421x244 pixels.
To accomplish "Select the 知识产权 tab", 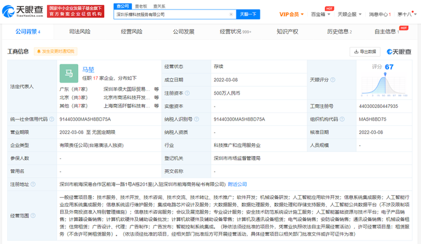I will pyautogui.click(x=287, y=32).
